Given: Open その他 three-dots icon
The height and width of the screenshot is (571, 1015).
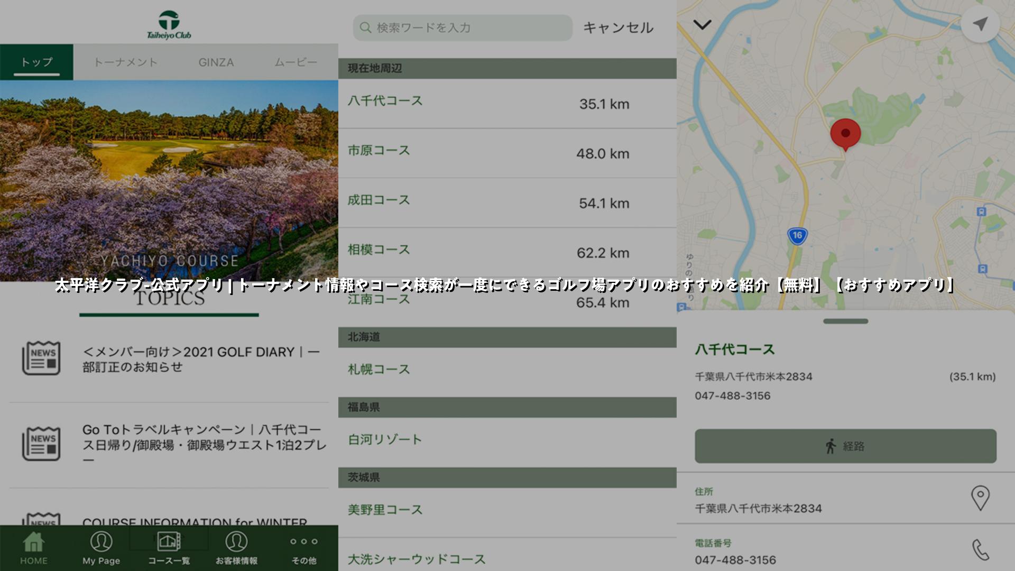Looking at the screenshot, I should pos(304,541).
